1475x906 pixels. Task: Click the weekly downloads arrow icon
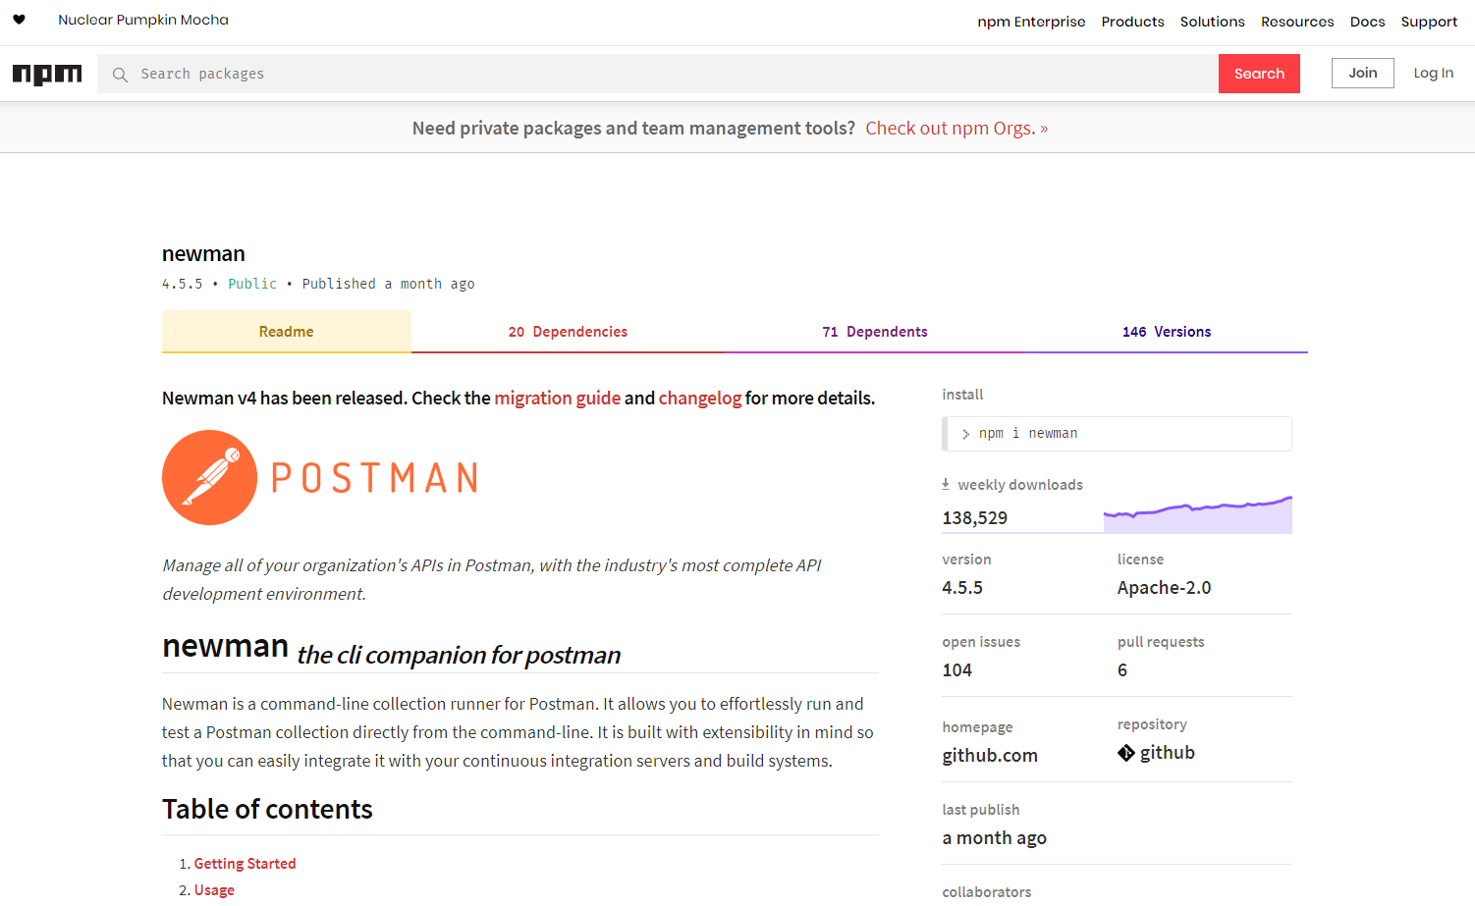coord(946,484)
